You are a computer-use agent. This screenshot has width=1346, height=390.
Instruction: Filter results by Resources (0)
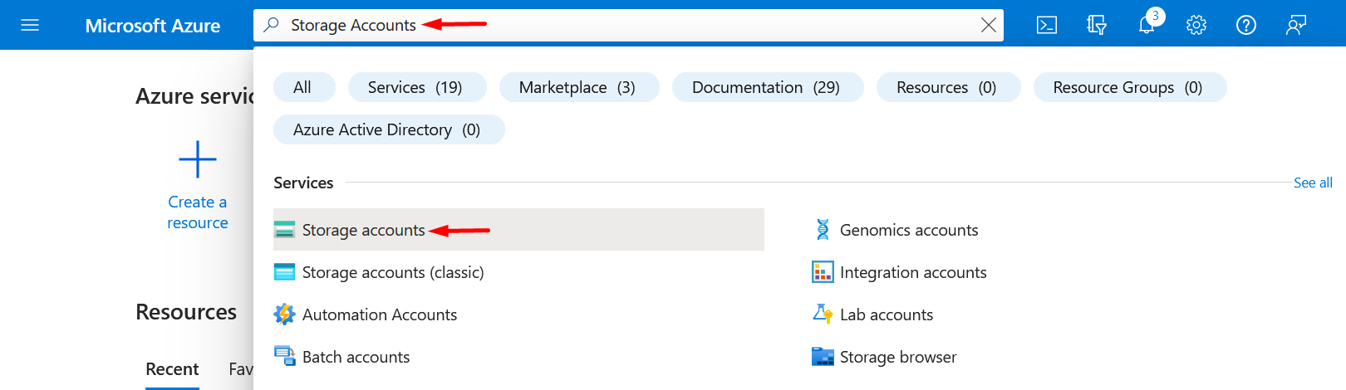pyautogui.click(x=947, y=87)
